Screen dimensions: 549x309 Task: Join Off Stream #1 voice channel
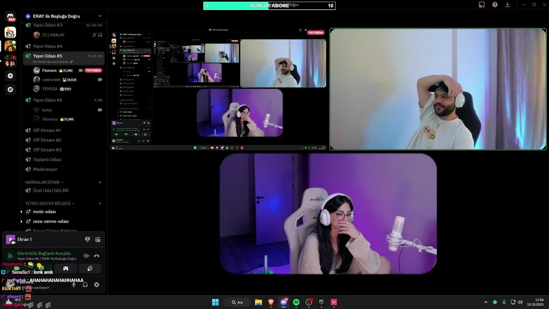click(x=63, y=130)
